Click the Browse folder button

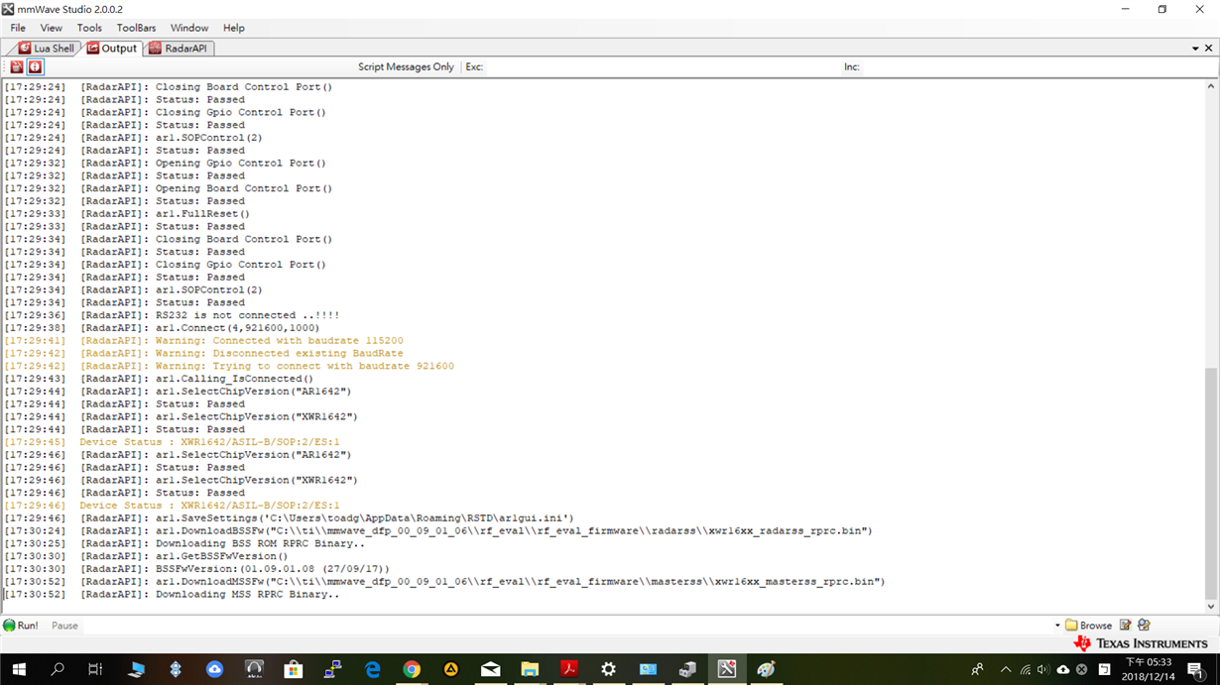point(1088,626)
